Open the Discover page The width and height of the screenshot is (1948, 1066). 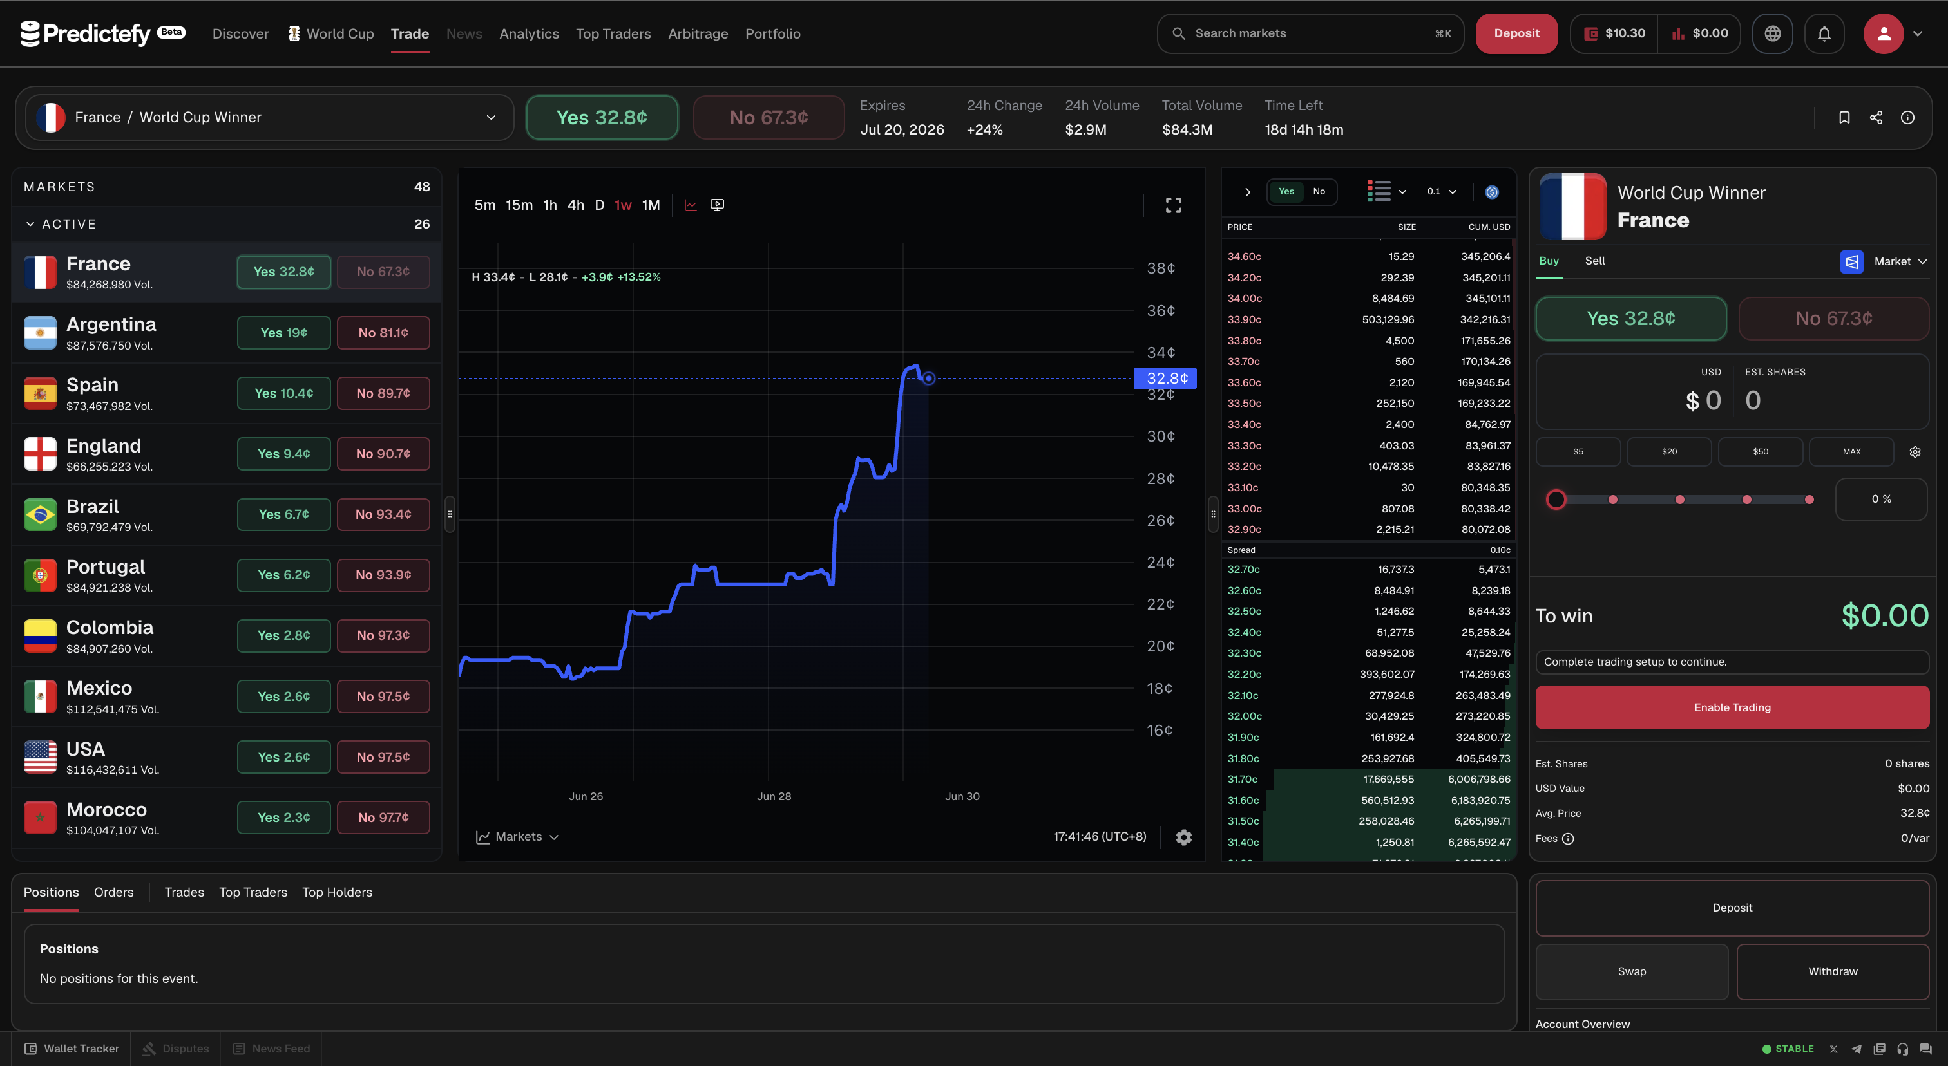[x=240, y=33]
